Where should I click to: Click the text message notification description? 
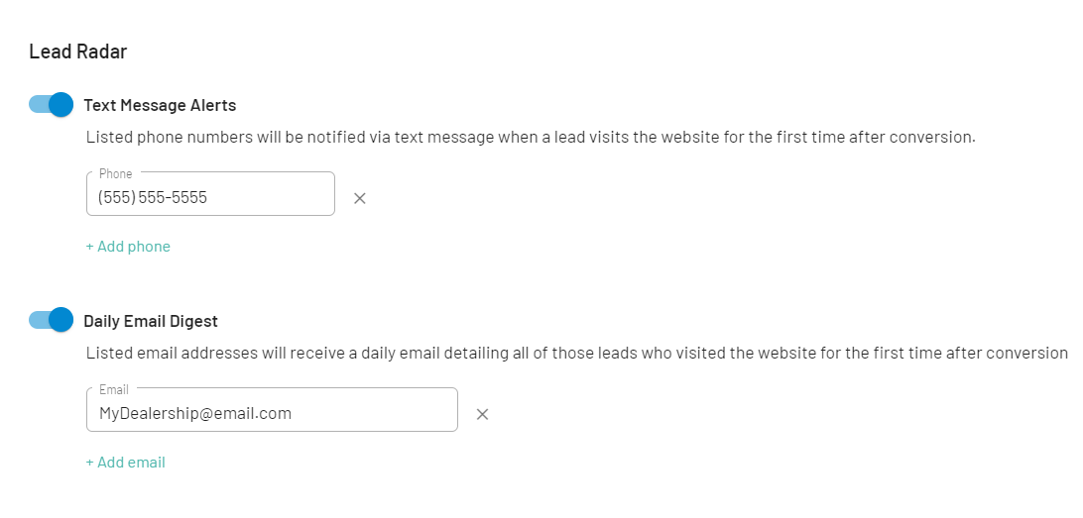pos(531,137)
